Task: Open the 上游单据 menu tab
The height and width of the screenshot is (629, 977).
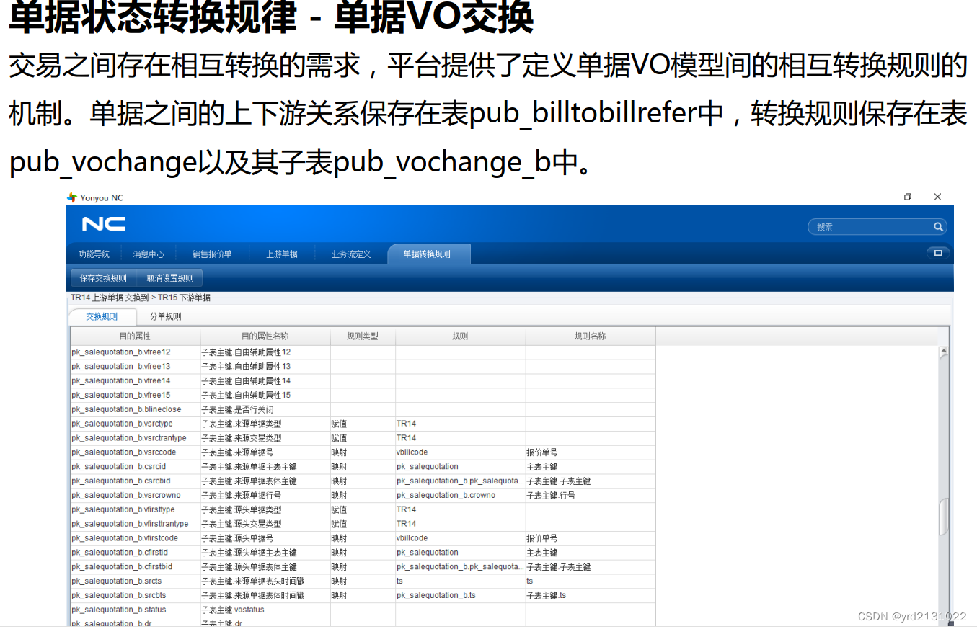Action: tap(281, 253)
